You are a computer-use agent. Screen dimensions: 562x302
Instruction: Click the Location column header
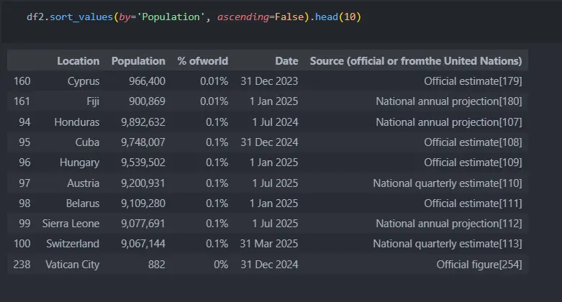coord(78,61)
